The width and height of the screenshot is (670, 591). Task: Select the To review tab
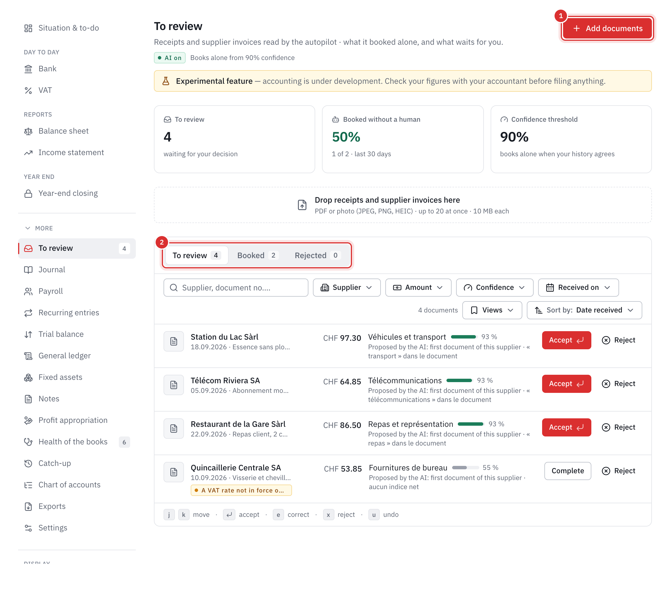(x=197, y=256)
